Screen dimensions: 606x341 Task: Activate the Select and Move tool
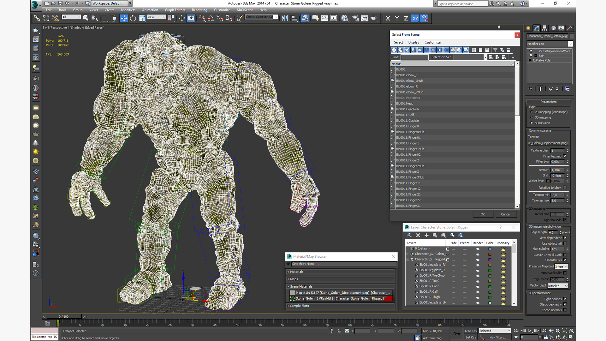tap(124, 18)
